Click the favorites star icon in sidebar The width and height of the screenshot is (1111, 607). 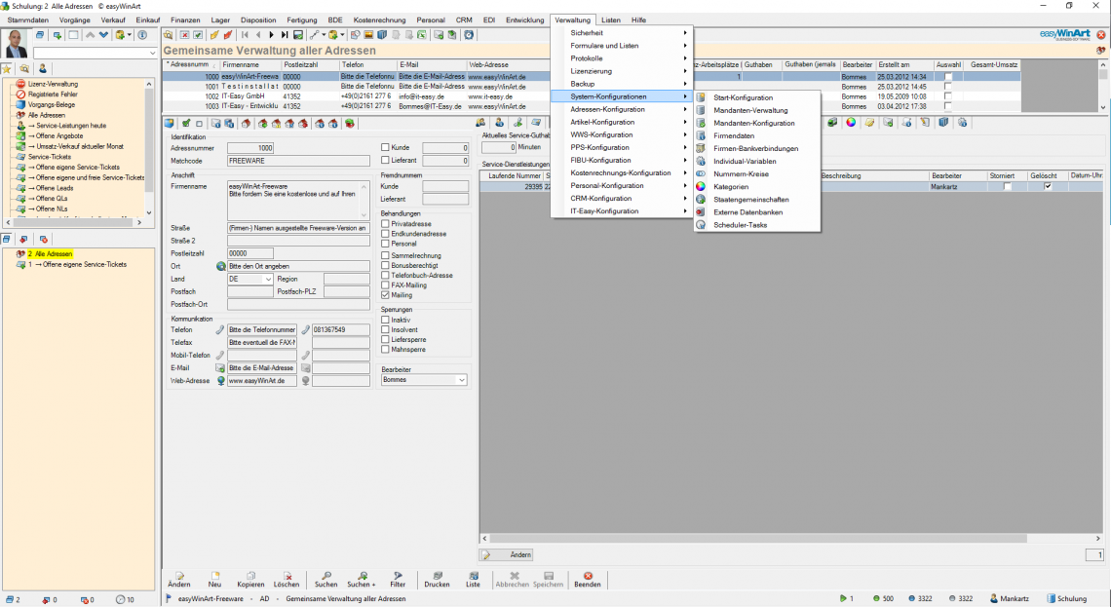[x=7, y=69]
